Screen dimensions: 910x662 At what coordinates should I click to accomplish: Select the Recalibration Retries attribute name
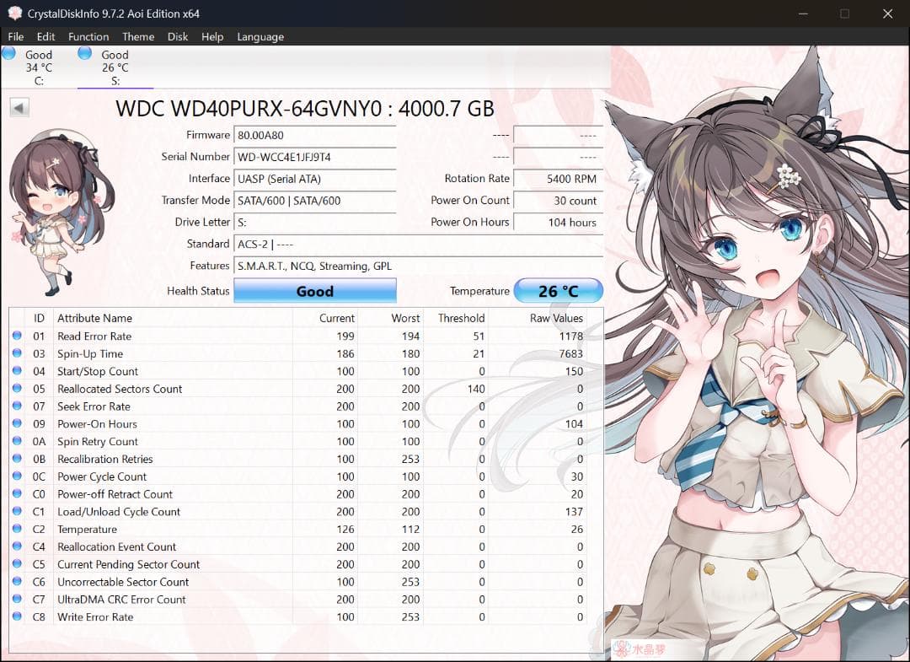point(105,459)
